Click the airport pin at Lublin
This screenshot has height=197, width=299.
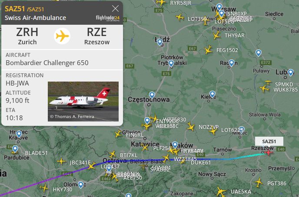click(x=290, y=72)
